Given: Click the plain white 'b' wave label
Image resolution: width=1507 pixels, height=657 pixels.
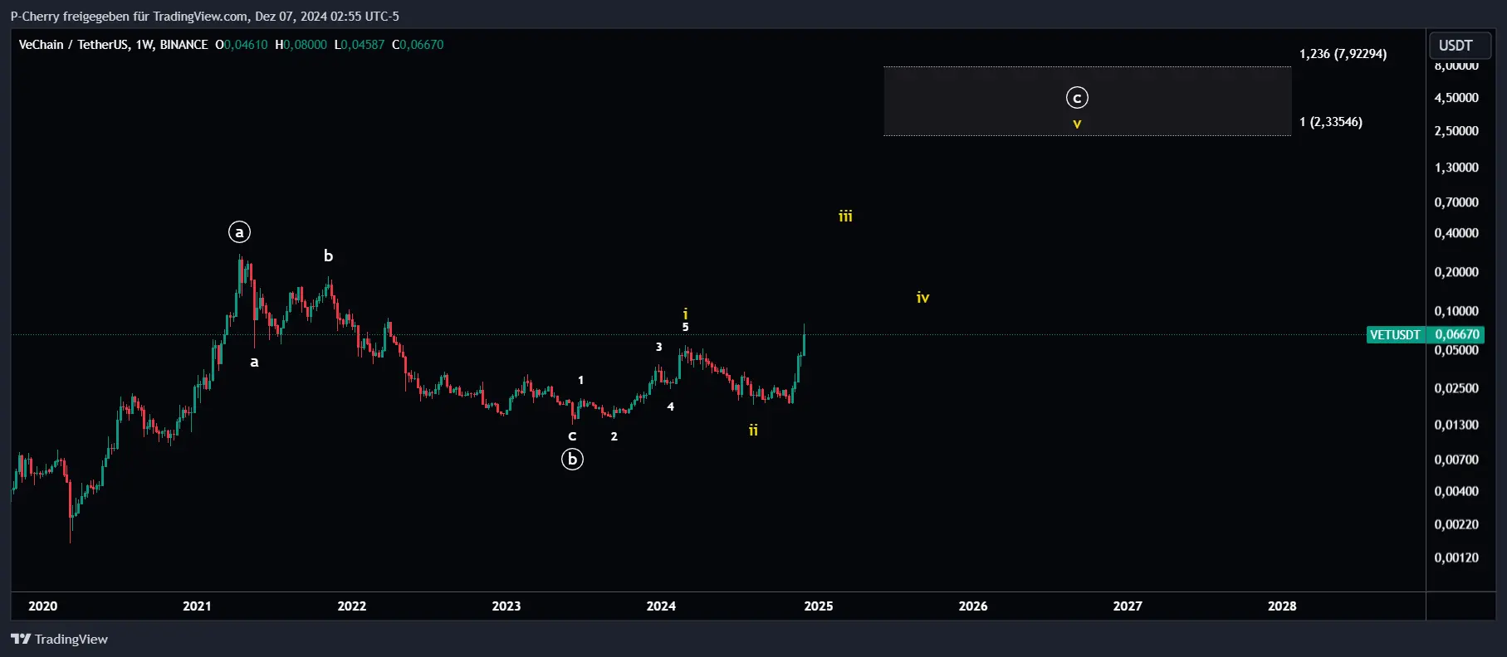Looking at the screenshot, I should coord(328,255).
